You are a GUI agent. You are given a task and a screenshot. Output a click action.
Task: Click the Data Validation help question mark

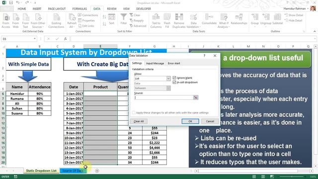[x=204, y=56]
